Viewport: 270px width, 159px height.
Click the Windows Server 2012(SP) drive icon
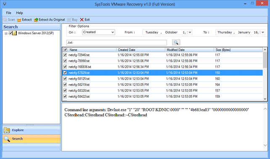[x=15, y=33]
